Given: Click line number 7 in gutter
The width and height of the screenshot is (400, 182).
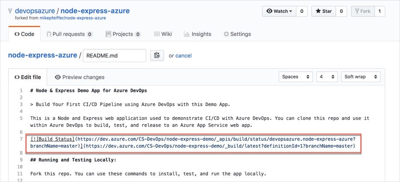Looking at the screenshot, I should coord(21,139).
